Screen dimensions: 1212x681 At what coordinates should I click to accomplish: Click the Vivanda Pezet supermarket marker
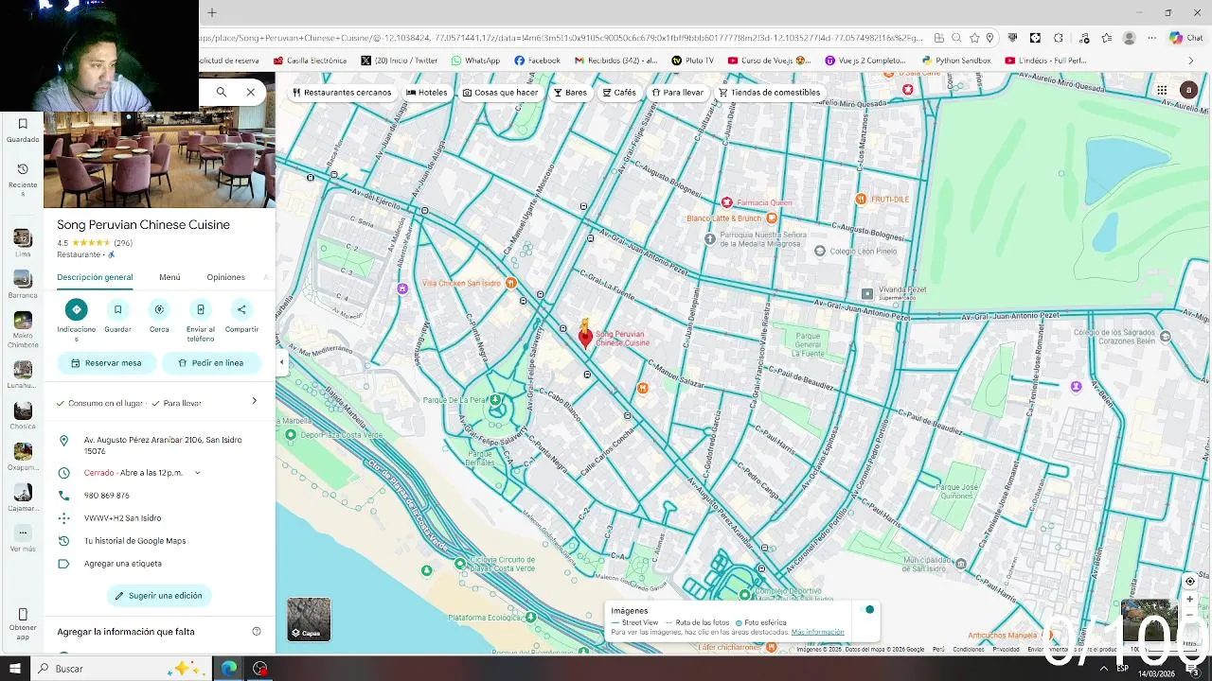click(x=866, y=294)
